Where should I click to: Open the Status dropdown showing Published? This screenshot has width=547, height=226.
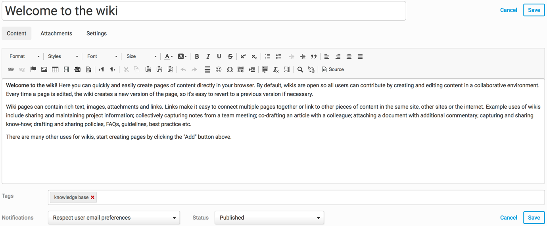[269, 218]
